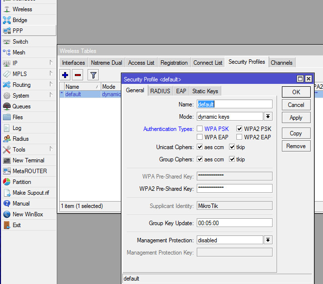Expand the Management Protection dropdown
The width and height of the screenshot is (323, 284).
268,240
